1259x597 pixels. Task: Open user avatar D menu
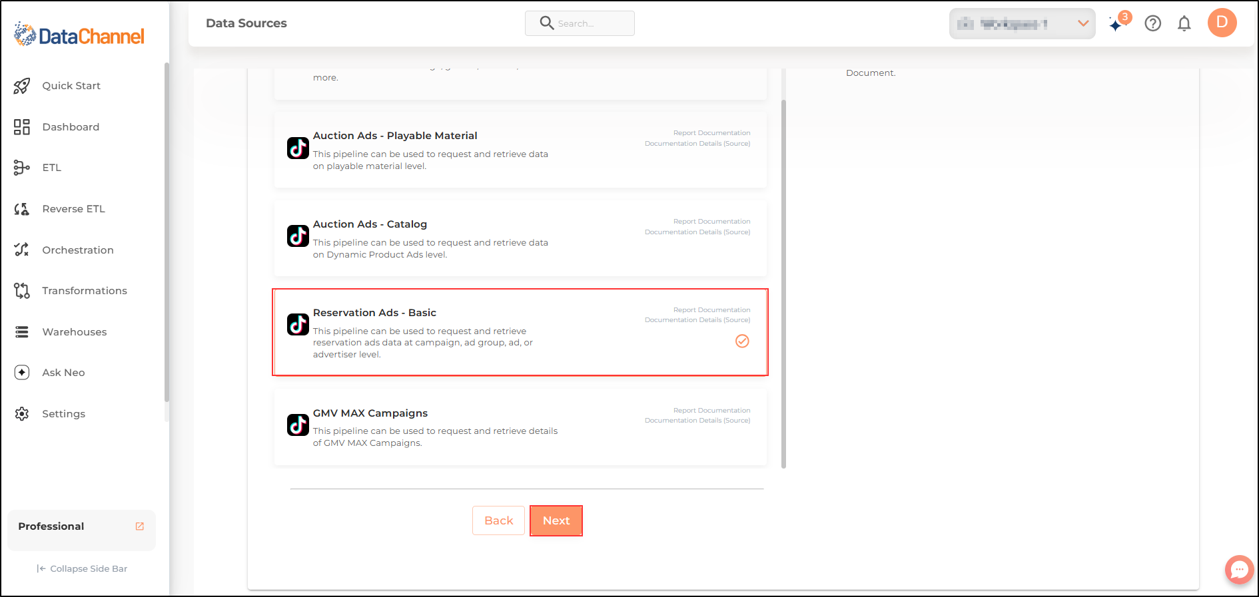(x=1222, y=23)
